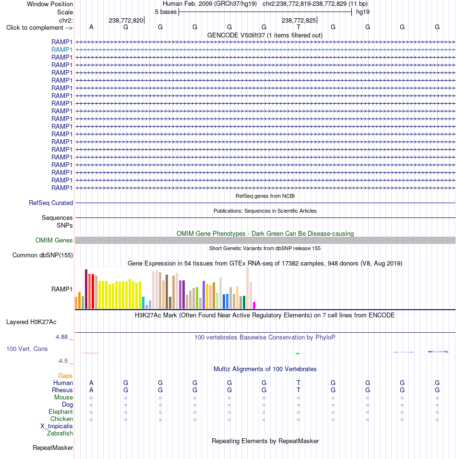Screen dimensions: 456x459
Task: Click the X_tropicalis species label
Action: click(x=57, y=426)
